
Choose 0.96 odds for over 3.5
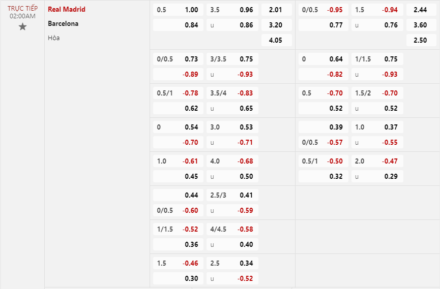246,10
